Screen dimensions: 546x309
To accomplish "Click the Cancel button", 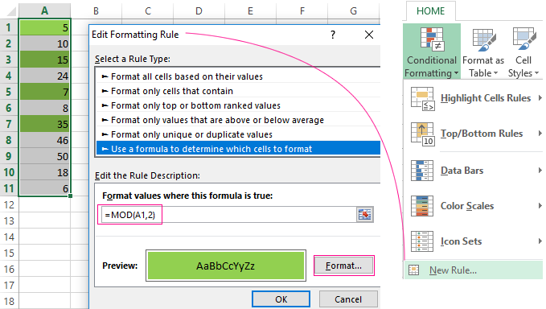I will click(x=348, y=299).
